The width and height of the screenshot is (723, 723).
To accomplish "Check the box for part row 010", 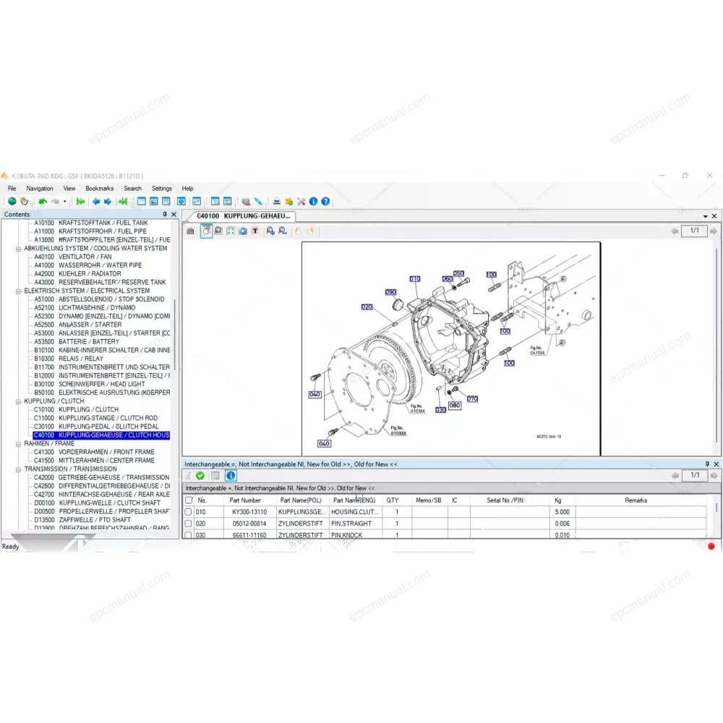I will coord(188,512).
